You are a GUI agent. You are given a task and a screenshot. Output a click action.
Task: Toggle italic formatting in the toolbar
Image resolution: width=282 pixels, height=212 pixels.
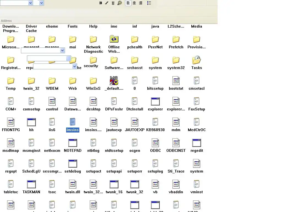[x=107, y=3]
